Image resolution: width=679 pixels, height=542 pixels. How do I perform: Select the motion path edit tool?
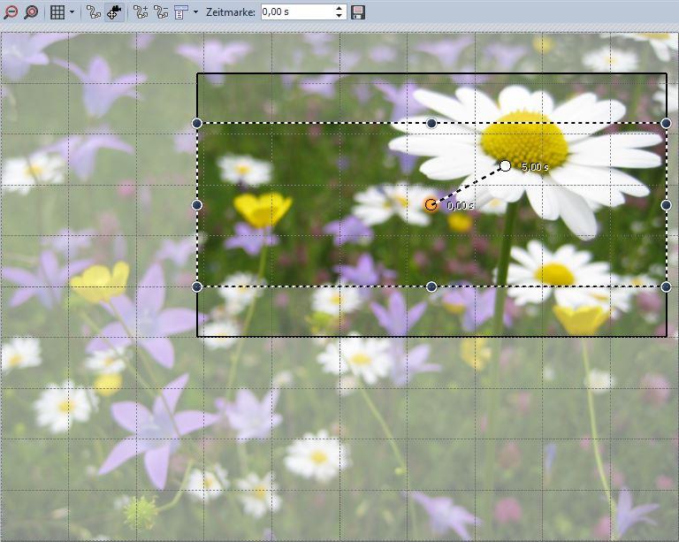coord(95,12)
